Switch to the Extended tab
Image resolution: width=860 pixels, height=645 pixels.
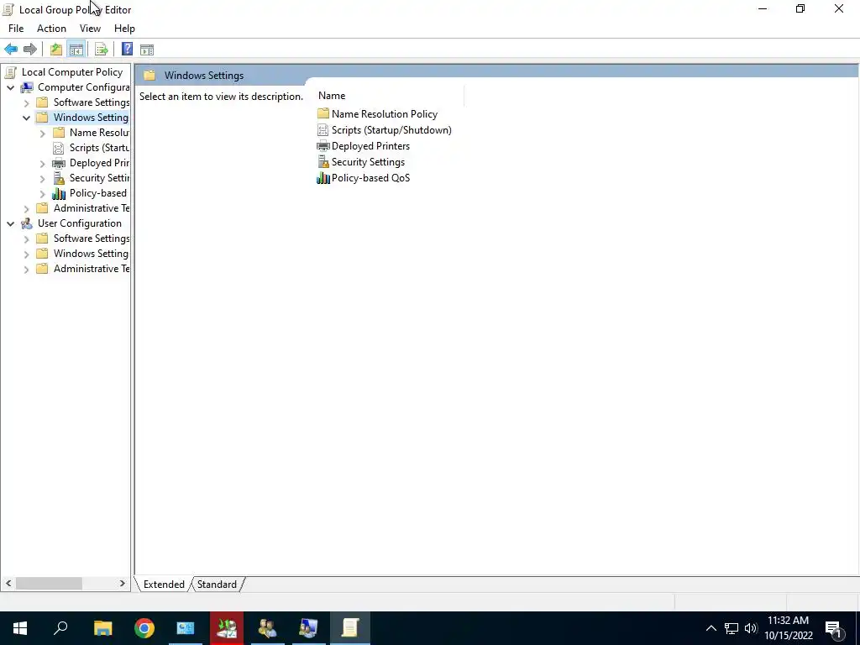pyautogui.click(x=164, y=585)
